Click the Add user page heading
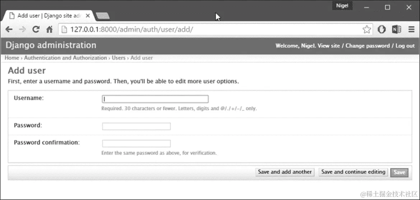The image size is (420, 200). tap(27, 71)
